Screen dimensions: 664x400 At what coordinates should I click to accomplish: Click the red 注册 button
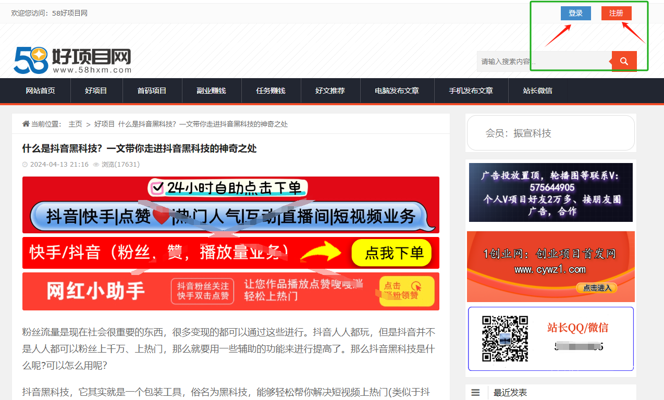[617, 13]
